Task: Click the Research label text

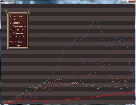Action: pos(18,30)
